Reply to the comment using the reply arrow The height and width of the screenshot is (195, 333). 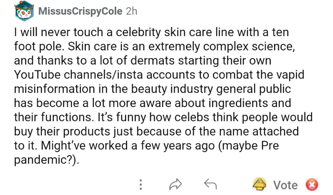[x=209, y=184]
